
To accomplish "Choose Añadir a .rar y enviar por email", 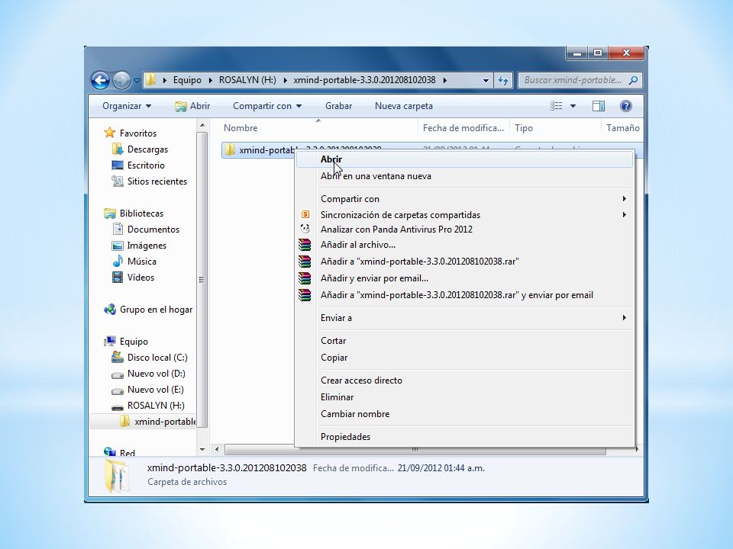I will click(465, 295).
